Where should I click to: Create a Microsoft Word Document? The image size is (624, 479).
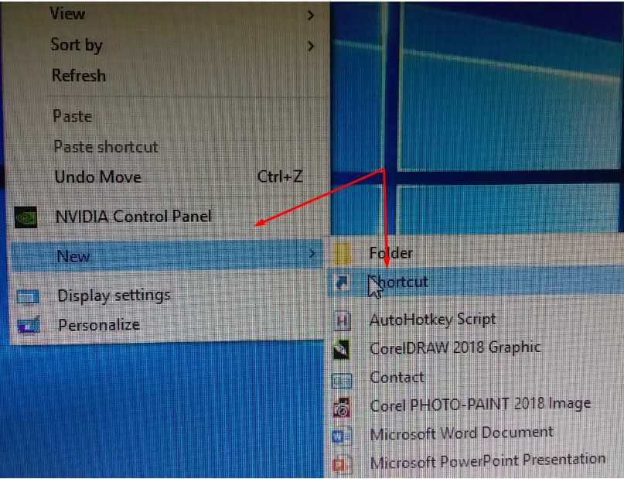476,433
